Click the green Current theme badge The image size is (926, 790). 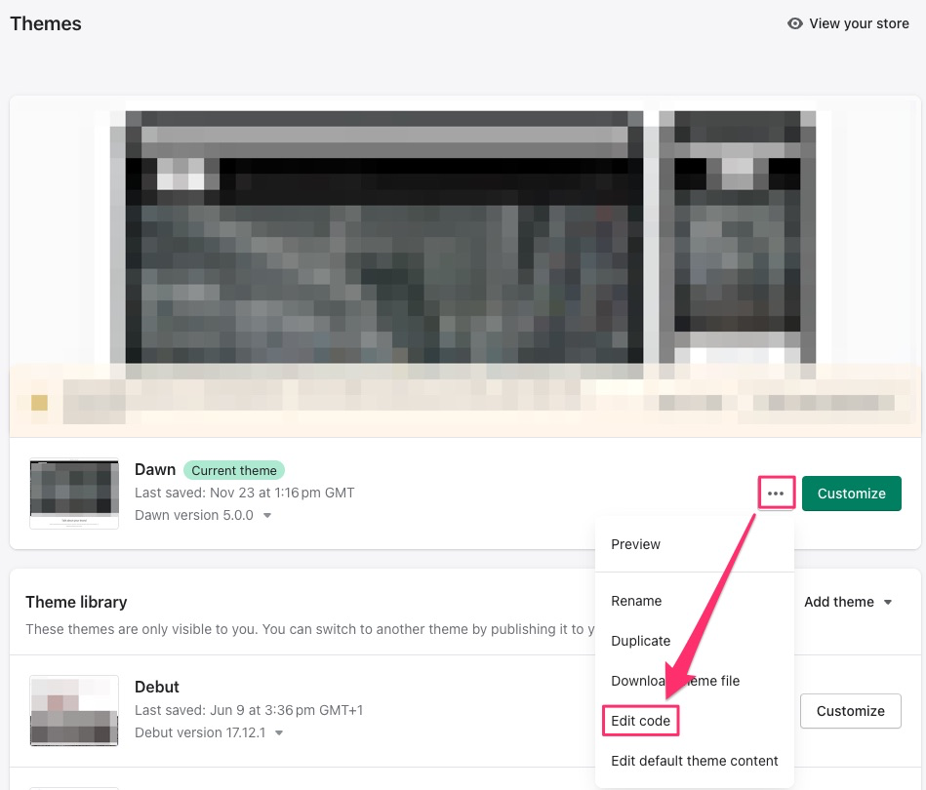[x=234, y=470]
